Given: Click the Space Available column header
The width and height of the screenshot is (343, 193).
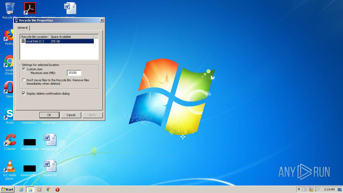Looking at the screenshot, I should [71, 37].
